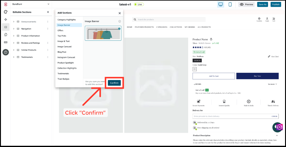Click the share icon beside Product Name
The image size is (286, 147).
point(211,39)
